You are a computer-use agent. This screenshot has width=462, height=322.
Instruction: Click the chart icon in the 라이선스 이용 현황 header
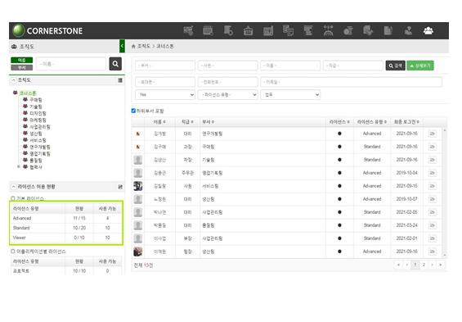(x=120, y=187)
